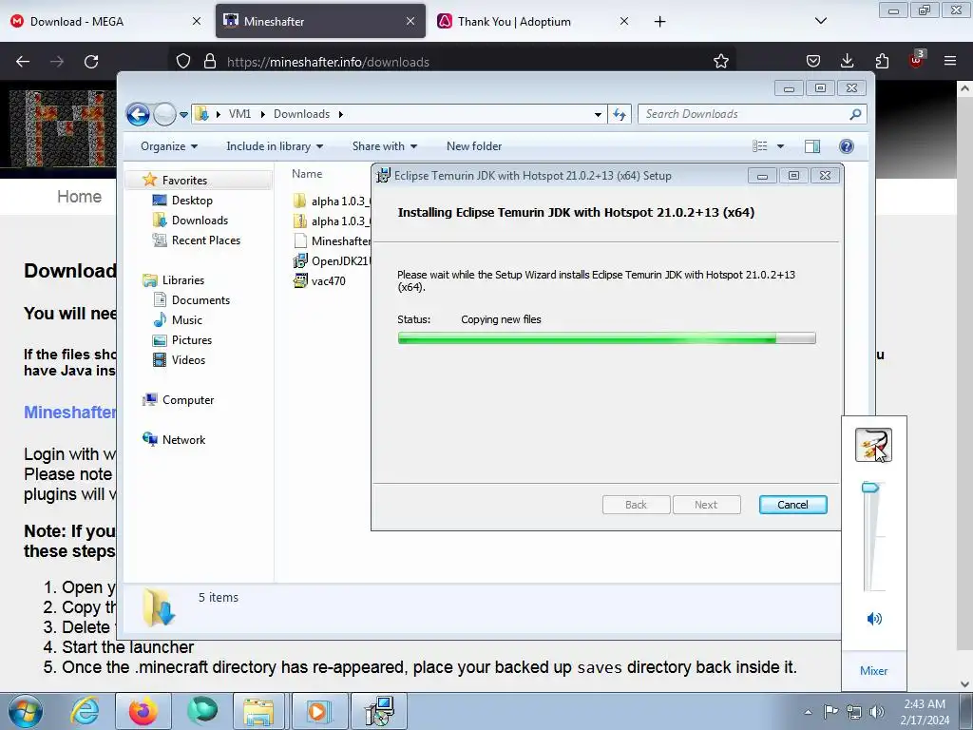
Task: List all Firefox tabs with the chevron
Action: click(820, 21)
